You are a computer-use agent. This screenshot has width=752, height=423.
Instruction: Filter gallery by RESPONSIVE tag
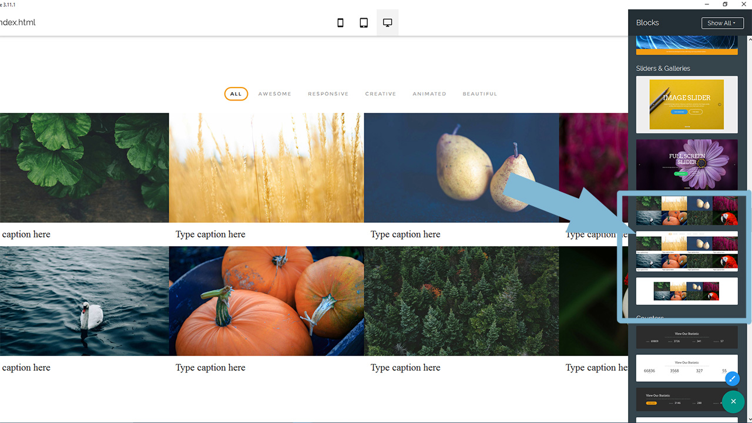point(328,94)
